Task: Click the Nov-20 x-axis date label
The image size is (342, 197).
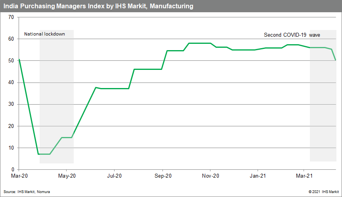Action: pyautogui.click(x=210, y=175)
